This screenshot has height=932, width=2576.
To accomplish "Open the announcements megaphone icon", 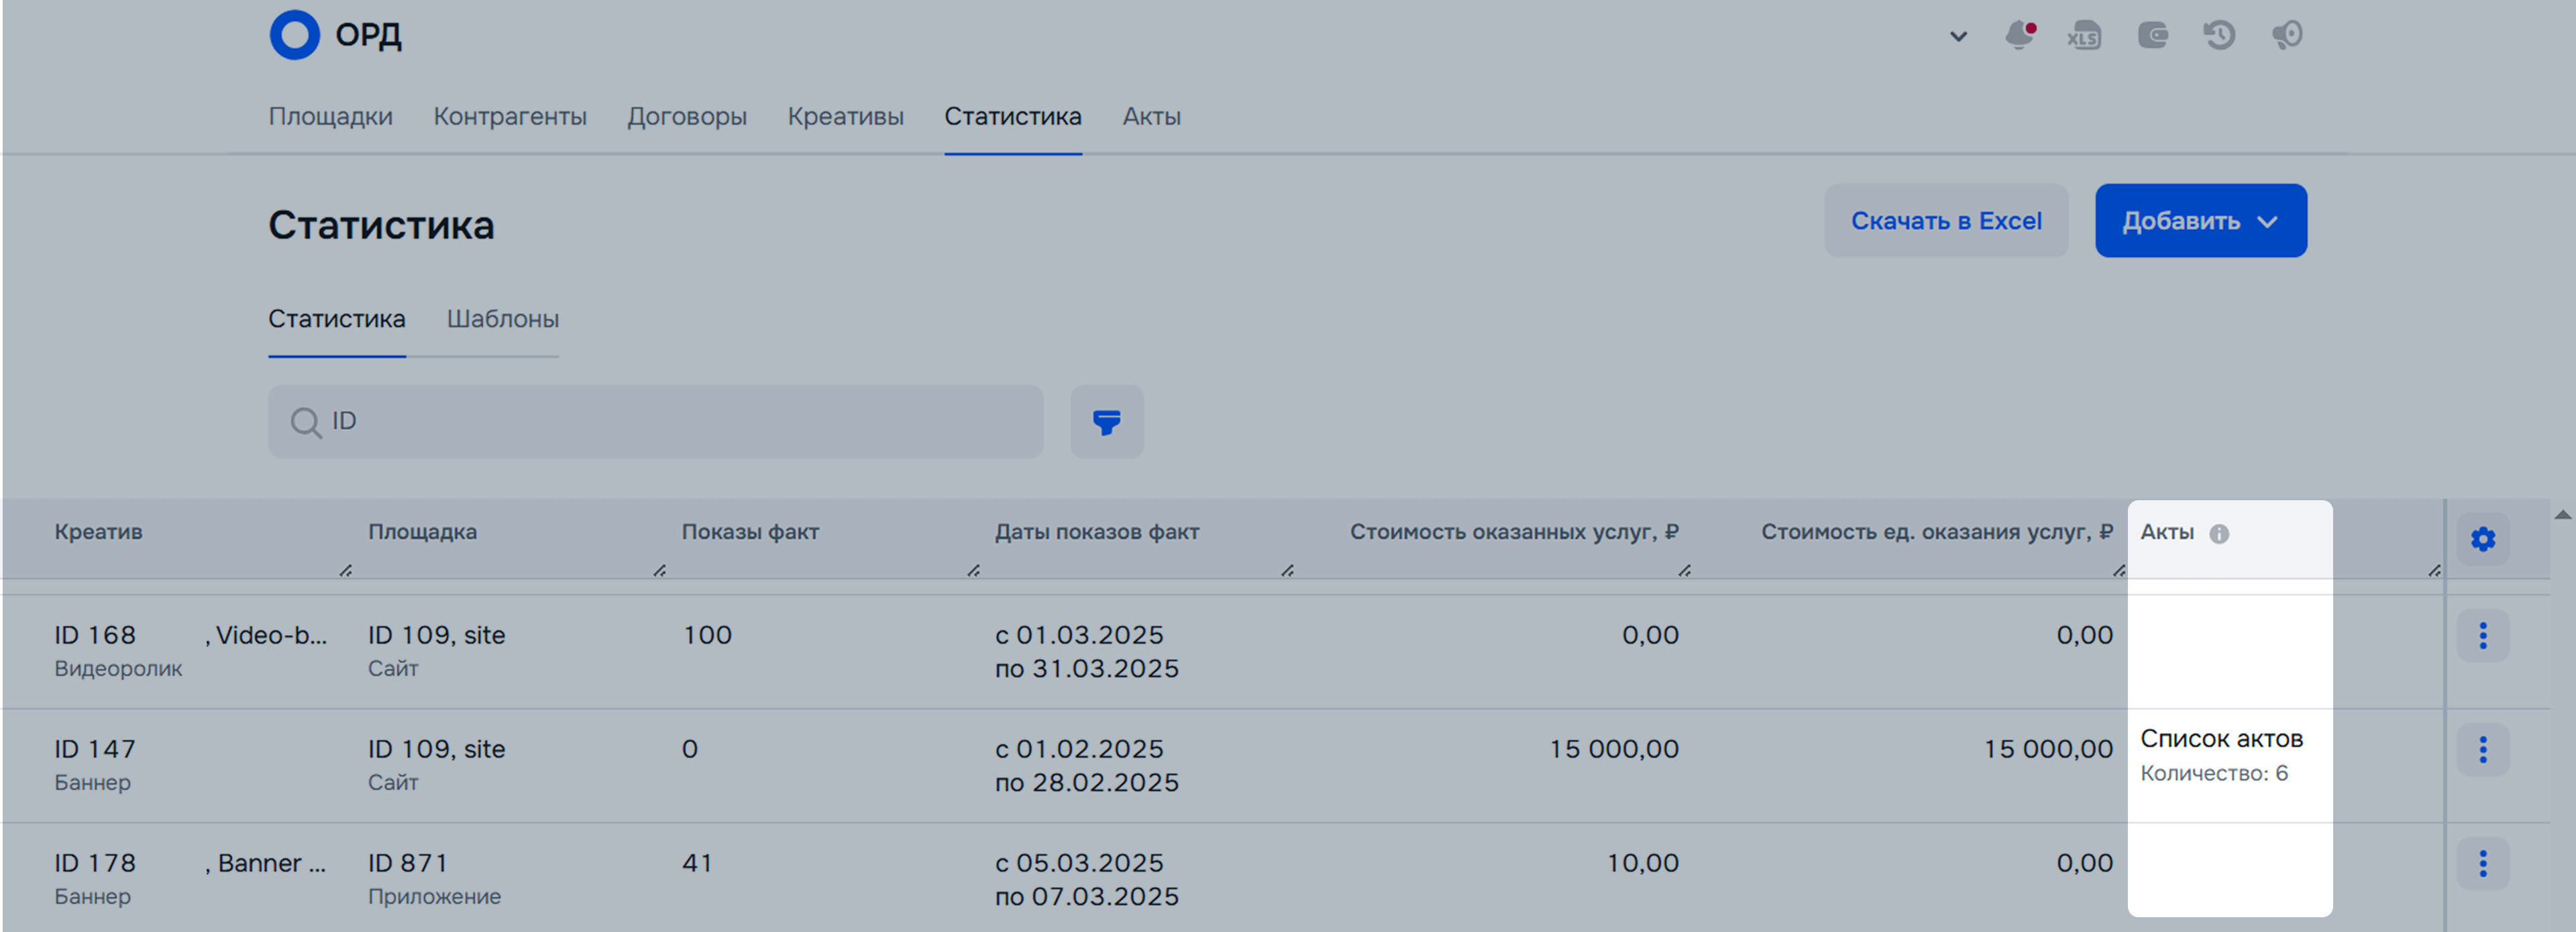I will [x=2287, y=35].
